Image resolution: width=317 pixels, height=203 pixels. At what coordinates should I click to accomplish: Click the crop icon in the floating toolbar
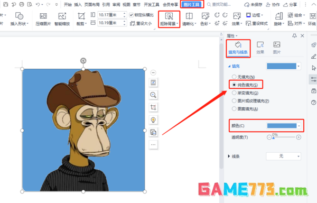pos(153,107)
